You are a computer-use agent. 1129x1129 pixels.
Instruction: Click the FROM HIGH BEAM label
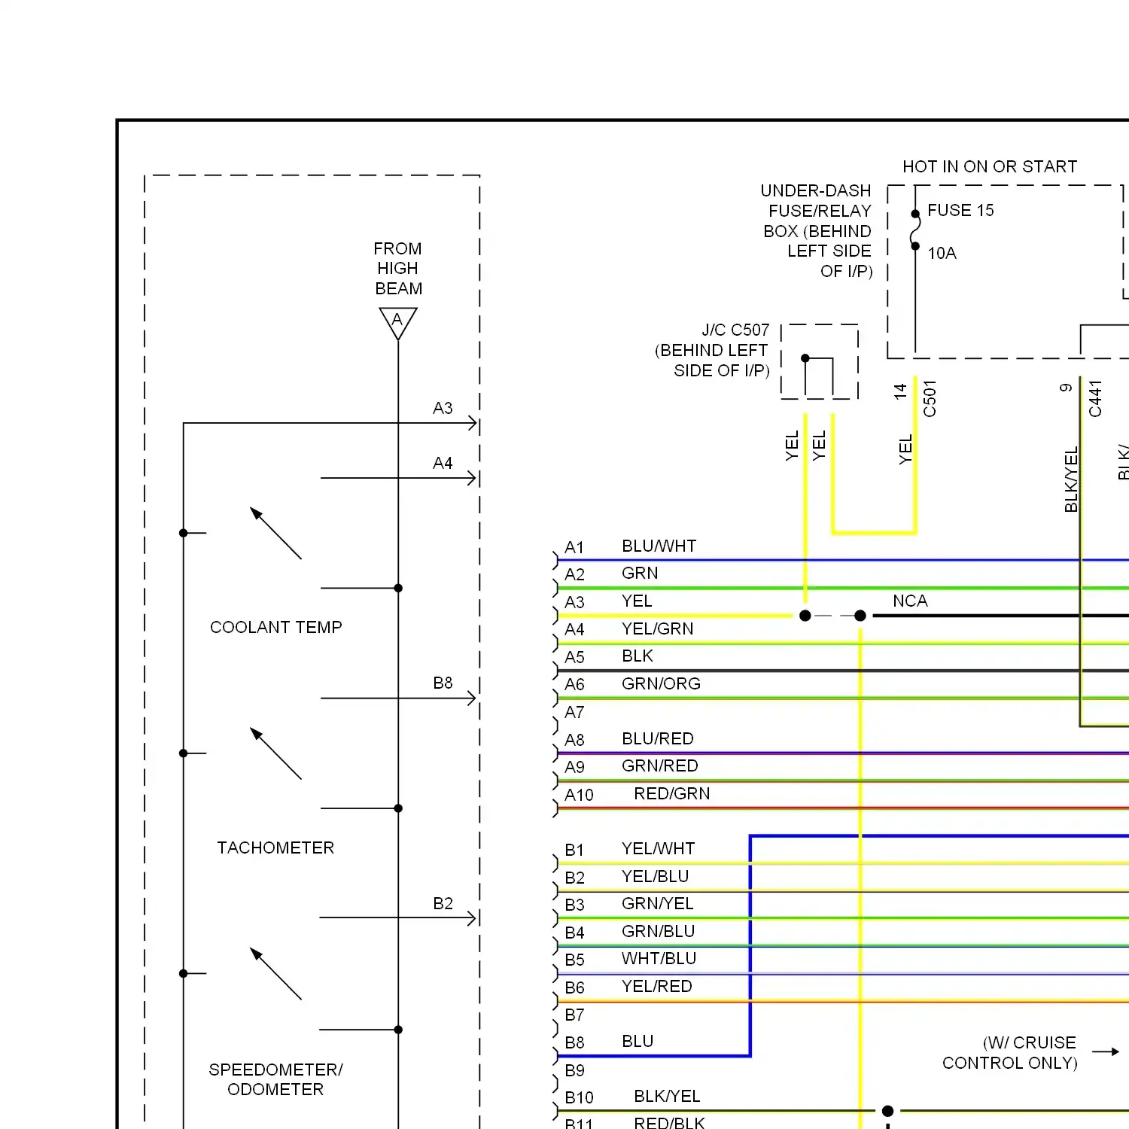(398, 269)
